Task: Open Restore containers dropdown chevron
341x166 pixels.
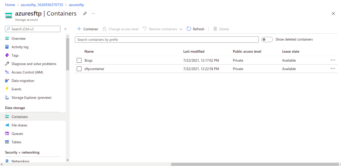Action: pyautogui.click(x=181, y=29)
